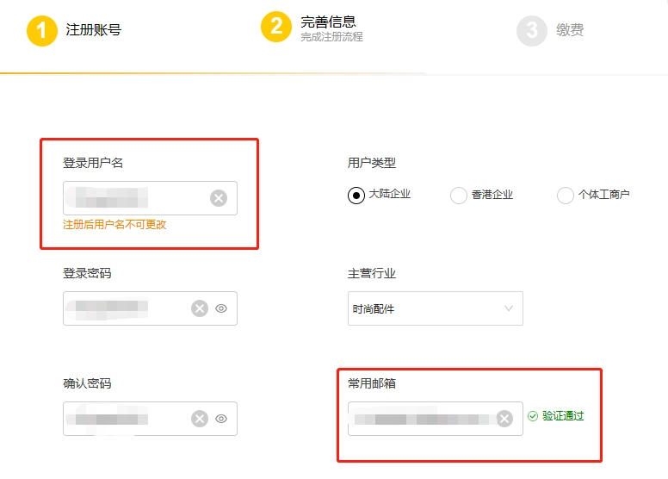Viewport: 668px width, 479px height.
Task: Click step 3 gray circle icon
Action: tap(532, 31)
